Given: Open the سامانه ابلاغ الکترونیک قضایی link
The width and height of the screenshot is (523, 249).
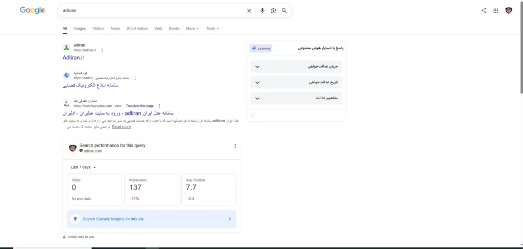Looking at the screenshot, I should pyautogui.click(x=90, y=85).
